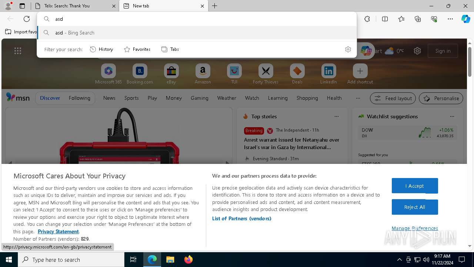The width and height of the screenshot is (474, 267).
Task: Open Forty Thieves shortcut
Action: [x=266, y=74]
